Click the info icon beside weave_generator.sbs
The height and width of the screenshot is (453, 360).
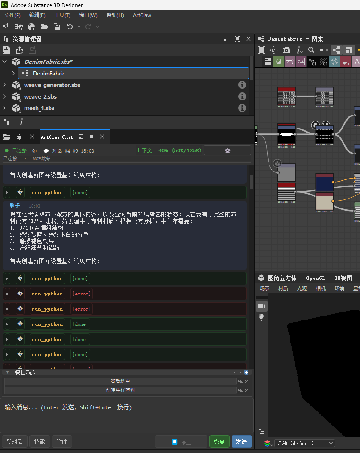242,84
